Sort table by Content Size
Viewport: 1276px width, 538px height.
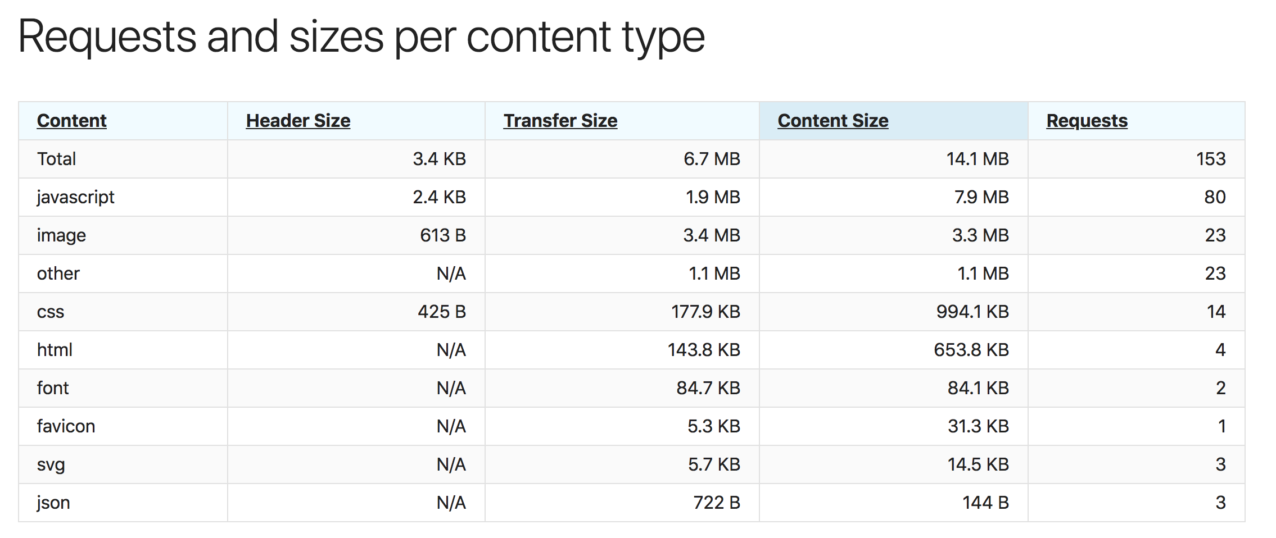[832, 121]
